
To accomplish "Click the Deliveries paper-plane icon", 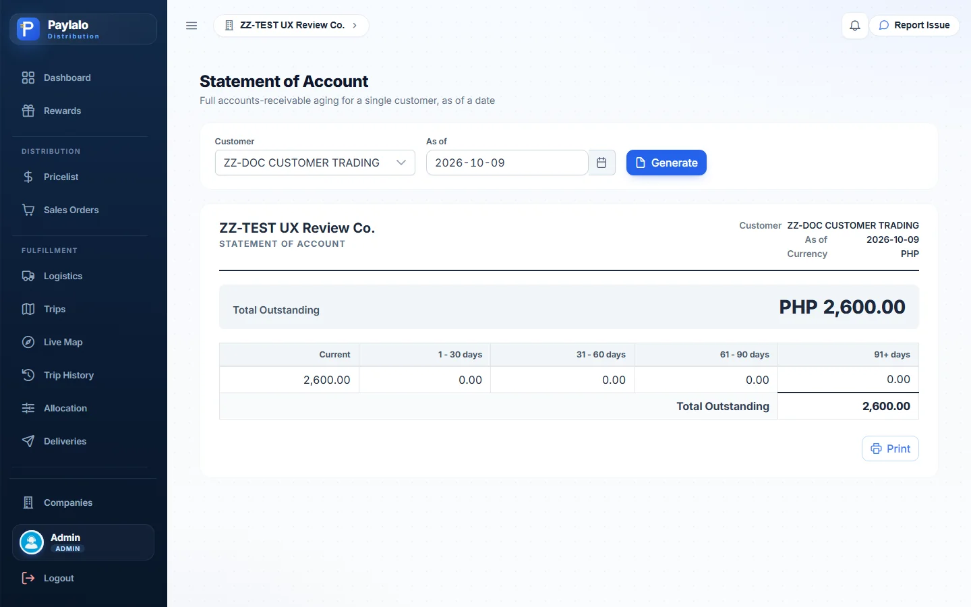I will [x=28, y=441].
